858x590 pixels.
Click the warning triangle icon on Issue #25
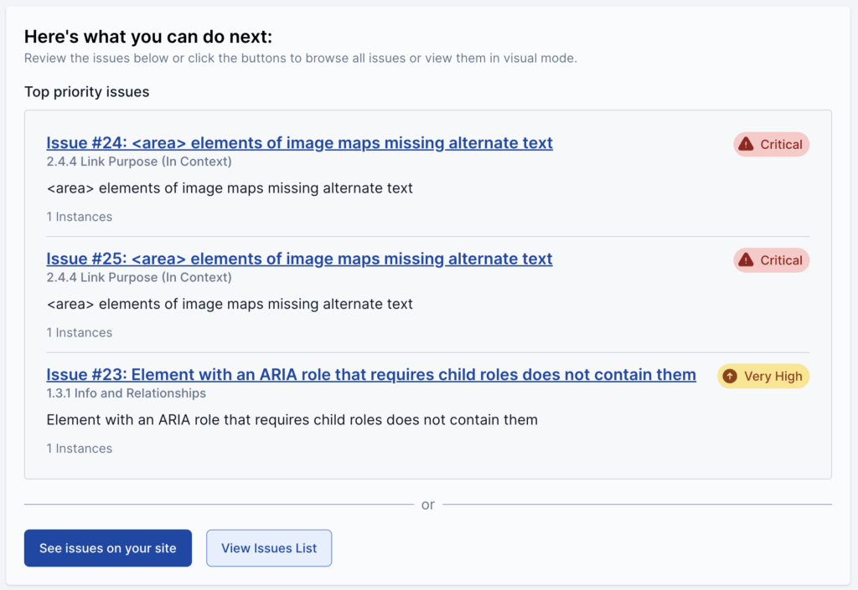pos(746,260)
